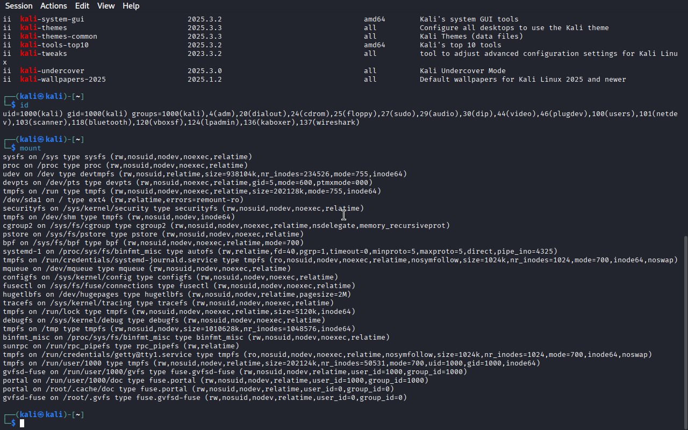The image size is (688, 430).
Task: Click the 'pstore on /sys/fs/pstore' line
Action: click(153, 234)
